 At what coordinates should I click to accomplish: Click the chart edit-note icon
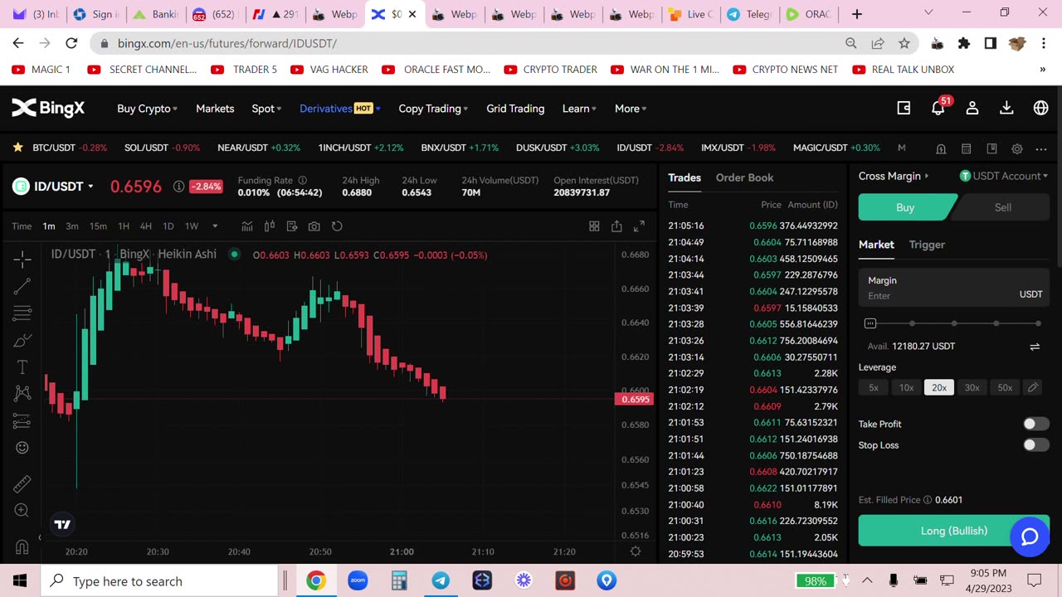pyautogui.click(x=292, y=226)
